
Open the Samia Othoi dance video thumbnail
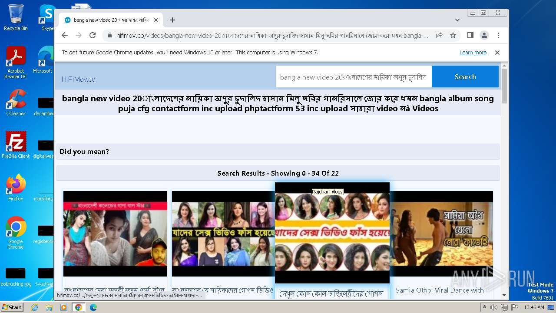441,234
